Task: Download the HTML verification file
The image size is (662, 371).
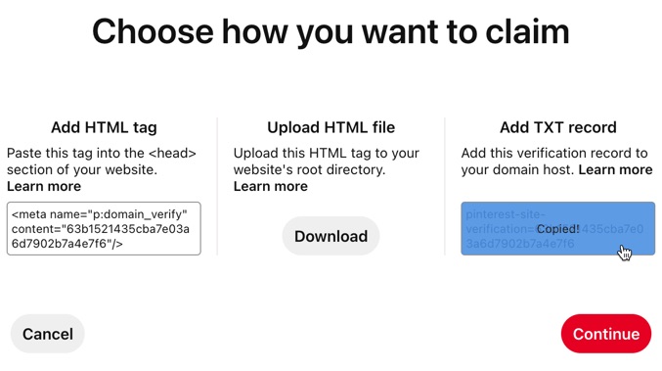Action: (331, 236)
